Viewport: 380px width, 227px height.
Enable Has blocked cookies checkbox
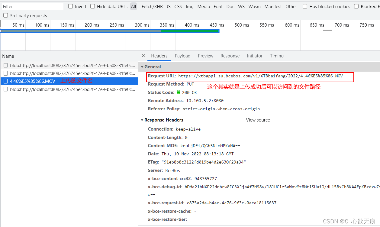click(305, 6)
